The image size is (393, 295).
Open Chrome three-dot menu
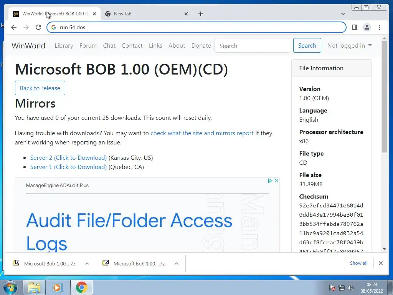tap(379, 27)
